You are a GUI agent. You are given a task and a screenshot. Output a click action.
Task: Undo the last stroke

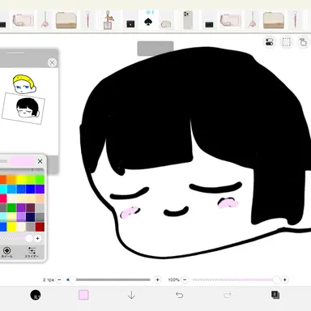(x=179, y=295)
